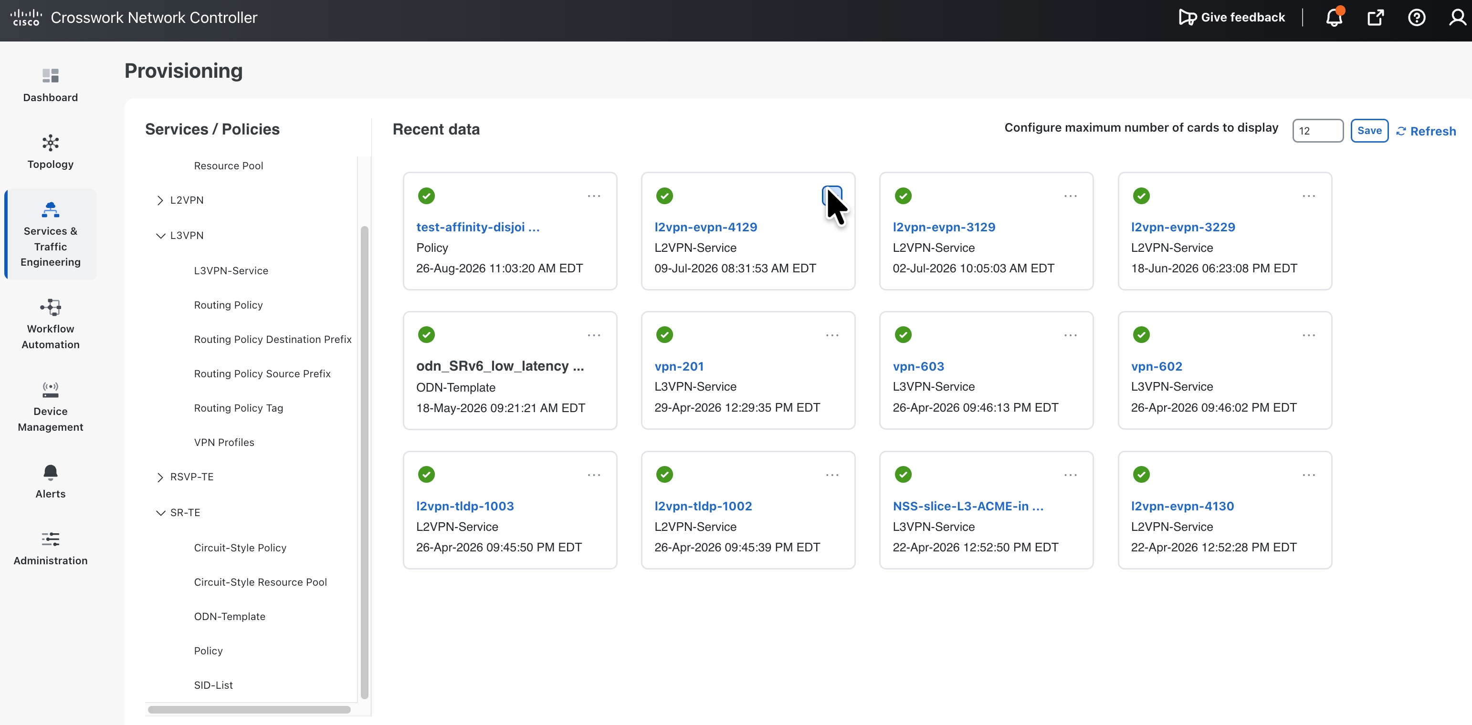Collapse the SR-TE tree node
Screen dimensions: 1472x725
[x=160, y=513]
